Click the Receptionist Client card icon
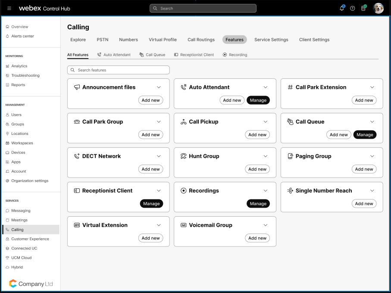The width and height of the screenshot is (391, 293). tap(77, 190)
